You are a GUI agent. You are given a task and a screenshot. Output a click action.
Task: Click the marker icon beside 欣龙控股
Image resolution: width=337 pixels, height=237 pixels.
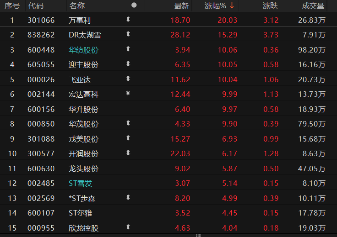(128, 227)
